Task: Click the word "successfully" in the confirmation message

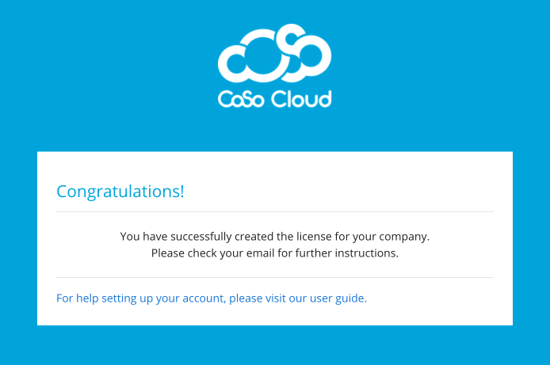Action: click(201, 236)
